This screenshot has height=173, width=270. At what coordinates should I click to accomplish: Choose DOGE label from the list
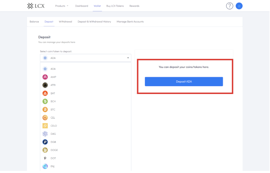54,150
